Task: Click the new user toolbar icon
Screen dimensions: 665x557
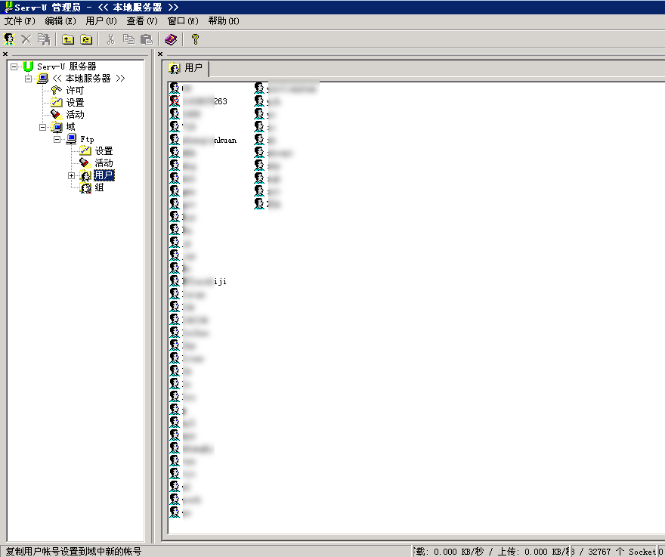Action: point(9,39)
